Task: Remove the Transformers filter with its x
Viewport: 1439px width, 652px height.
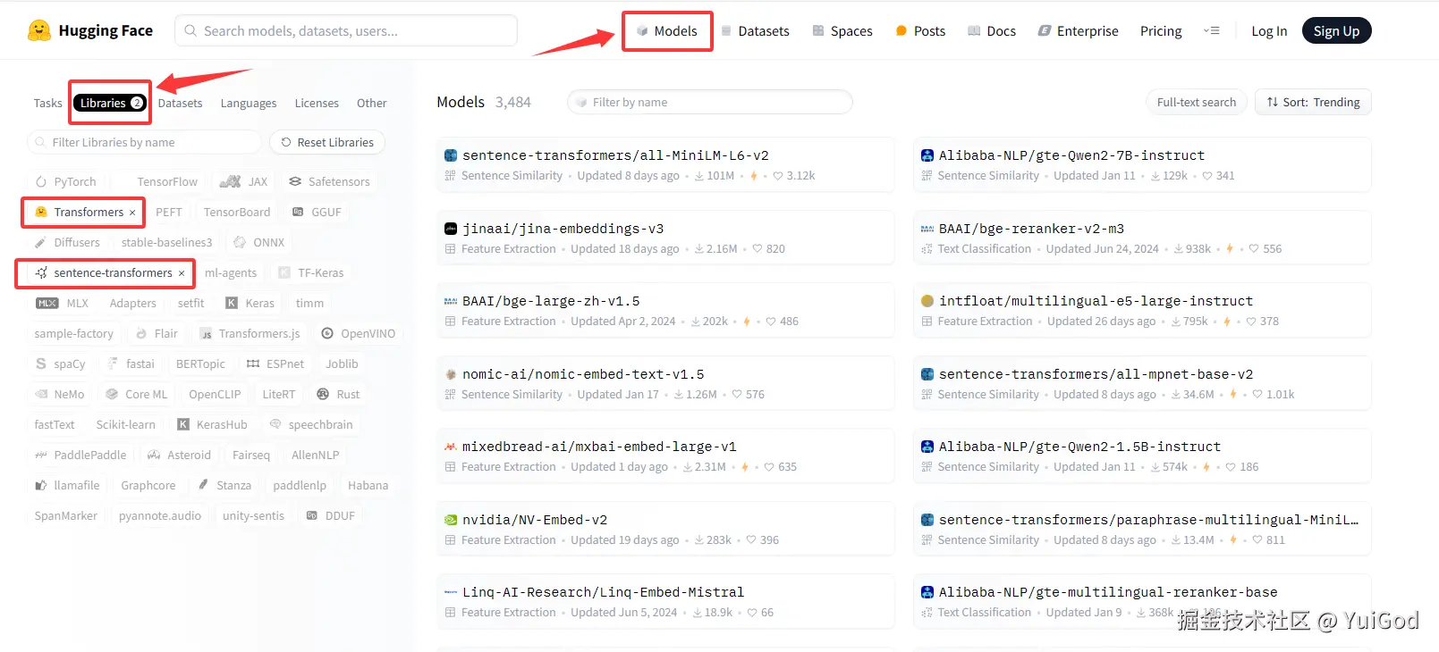Action: tap(132, 213)
